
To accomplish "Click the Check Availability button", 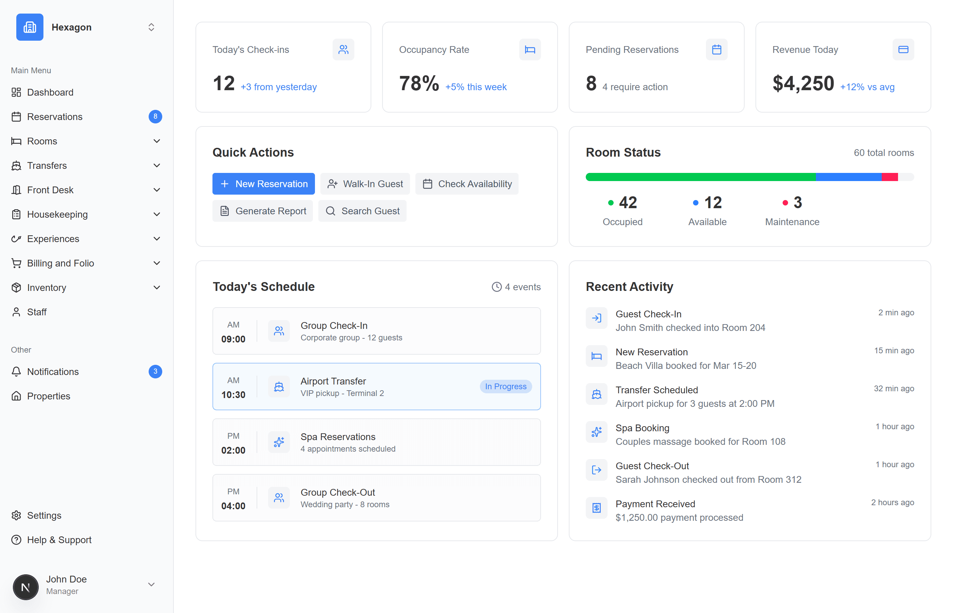I will tap(467, 183).
